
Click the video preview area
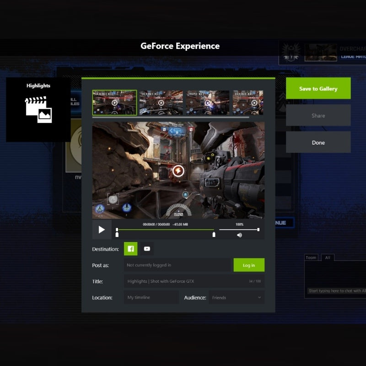178,170
